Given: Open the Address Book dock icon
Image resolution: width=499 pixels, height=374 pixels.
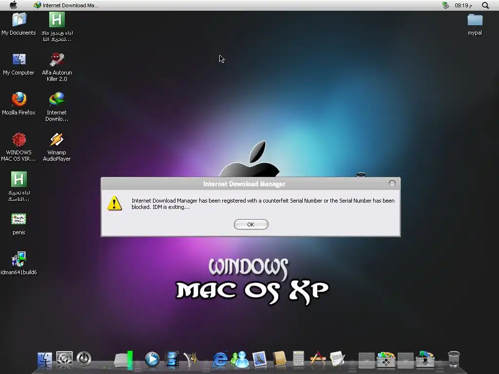Looking at the screenshot, I should (x=279, y=359).
